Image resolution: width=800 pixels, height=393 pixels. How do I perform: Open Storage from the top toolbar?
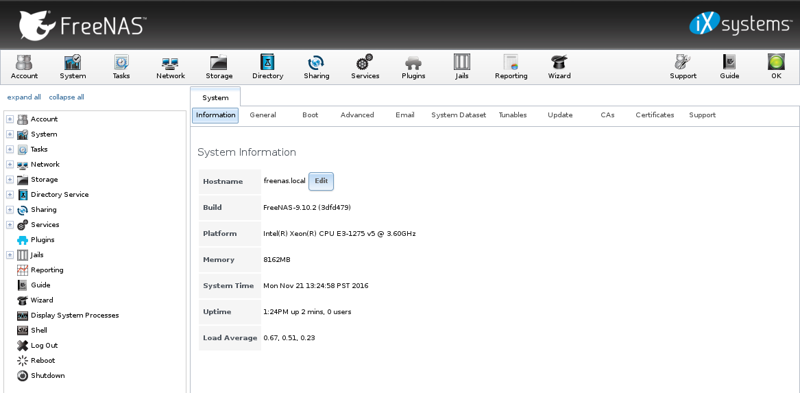point(219,67)
